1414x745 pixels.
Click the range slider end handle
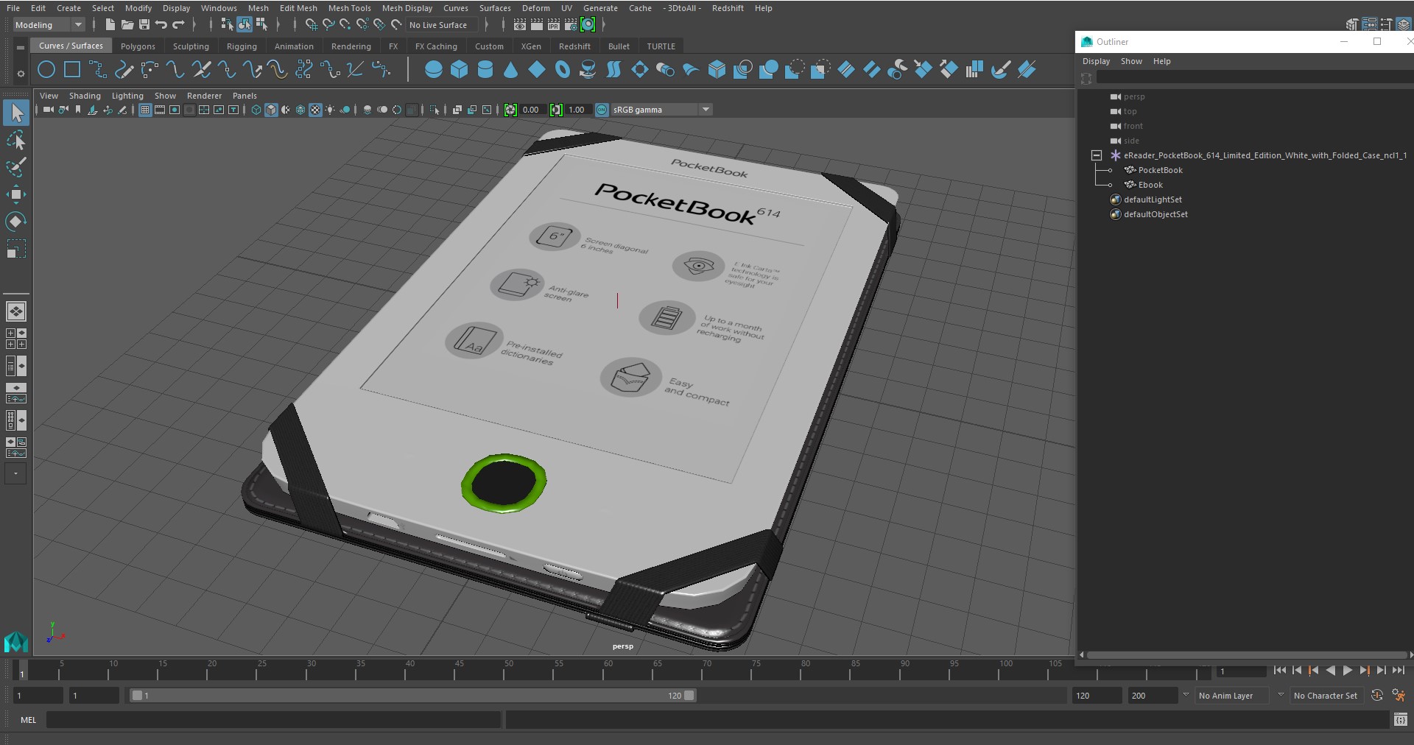[689, 696]
